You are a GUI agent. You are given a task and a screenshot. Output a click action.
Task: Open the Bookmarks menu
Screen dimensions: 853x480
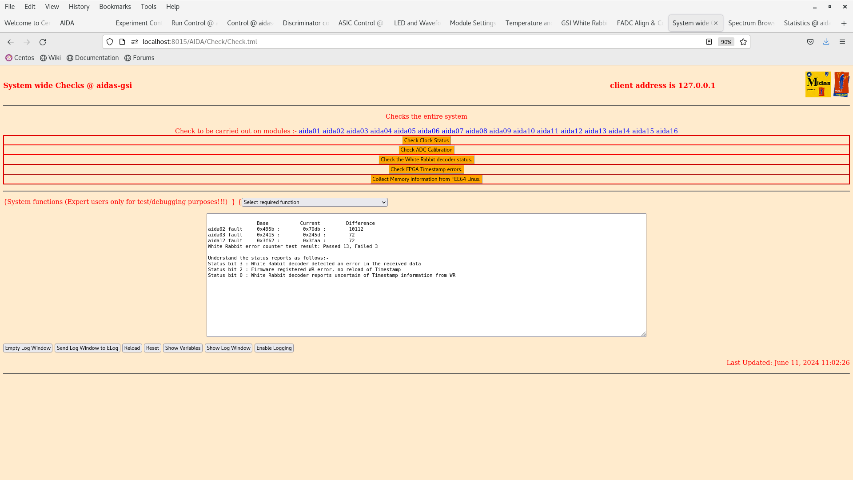tap(115, 7)
